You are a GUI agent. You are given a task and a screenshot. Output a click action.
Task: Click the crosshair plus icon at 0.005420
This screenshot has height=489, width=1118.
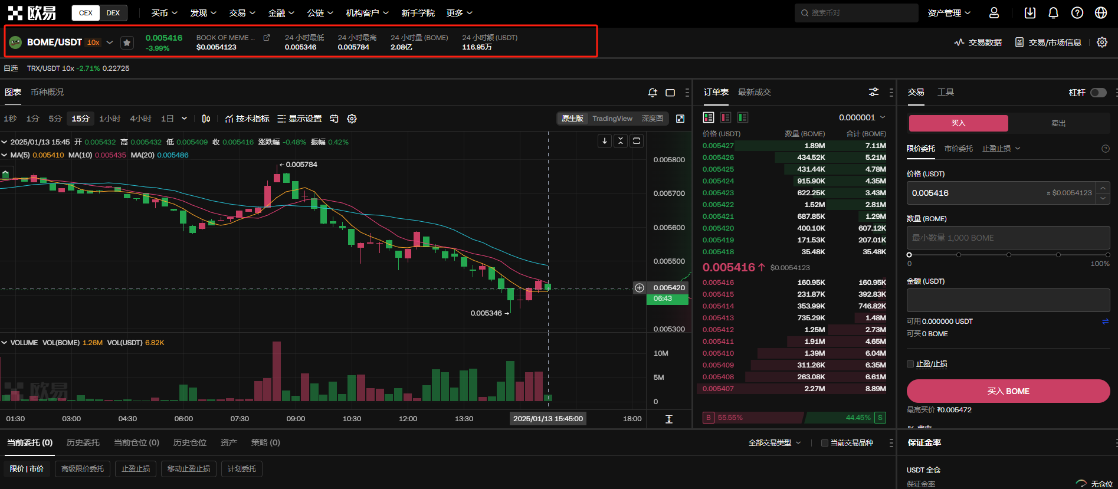(x=640, y=288)
